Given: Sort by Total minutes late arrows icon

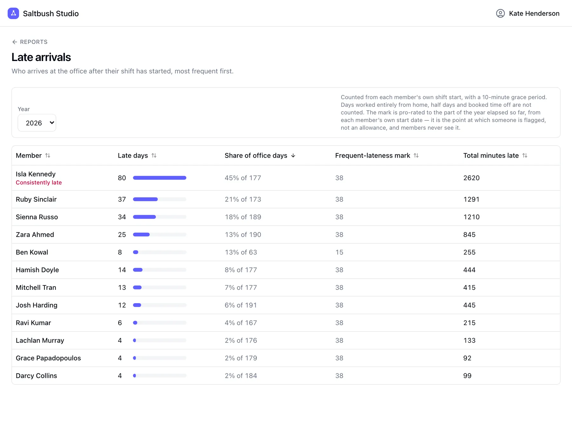Looking at the screenshot, I should 525,155.
